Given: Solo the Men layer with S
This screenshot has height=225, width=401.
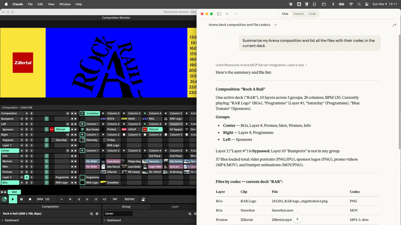Looking at the screenshot, I should (32, 167).
